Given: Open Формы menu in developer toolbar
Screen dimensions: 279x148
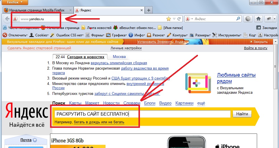Looking at the screenshot, I should coord(95,35).
